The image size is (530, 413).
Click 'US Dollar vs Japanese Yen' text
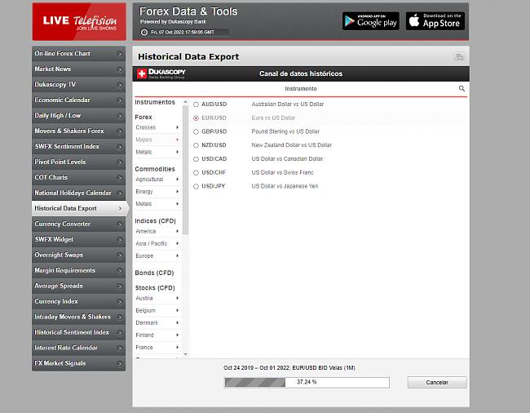click(x=285, y=186)
